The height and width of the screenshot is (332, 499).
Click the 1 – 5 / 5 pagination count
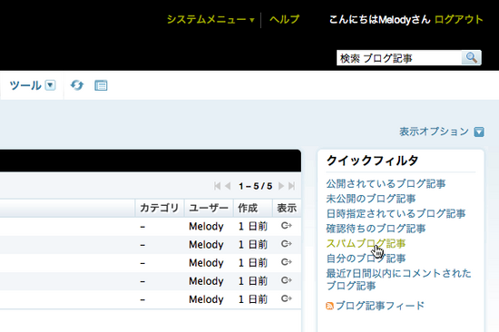pyautogui.click(x=255, y=186)
